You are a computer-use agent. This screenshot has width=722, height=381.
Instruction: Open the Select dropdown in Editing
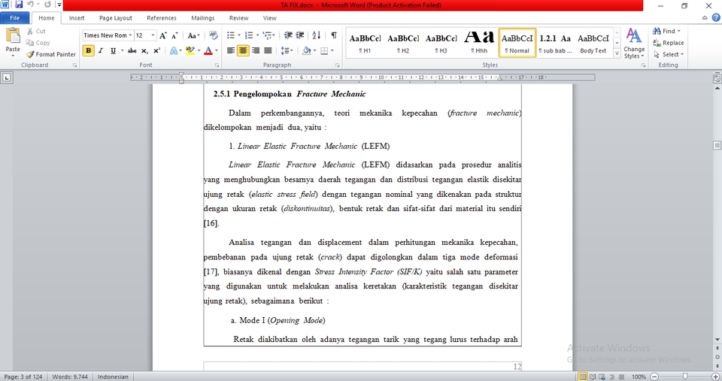[669, 54]
